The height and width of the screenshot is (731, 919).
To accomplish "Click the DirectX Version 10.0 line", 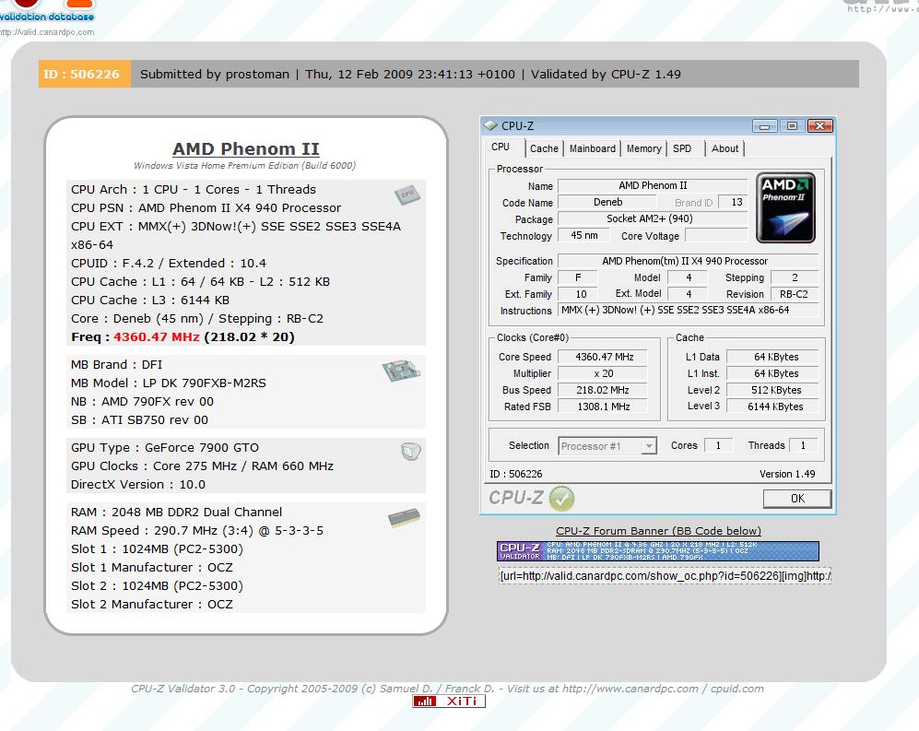I will 137,484.
